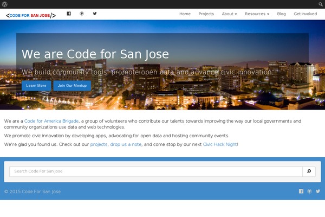Open the footer Facebook icon
The height and width of the screenshot is (217, 325).
301,192
